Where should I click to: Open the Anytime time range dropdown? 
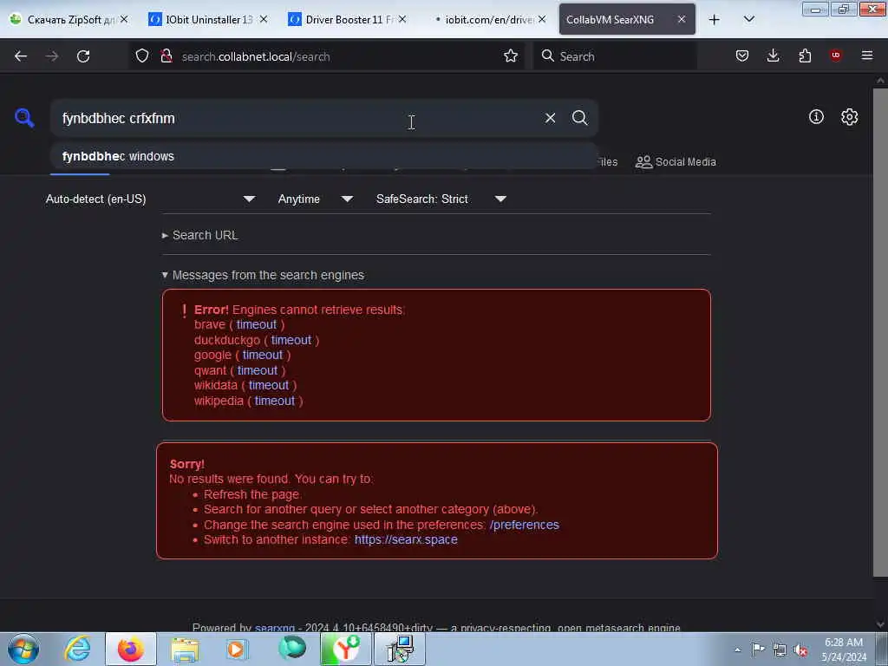316,199
